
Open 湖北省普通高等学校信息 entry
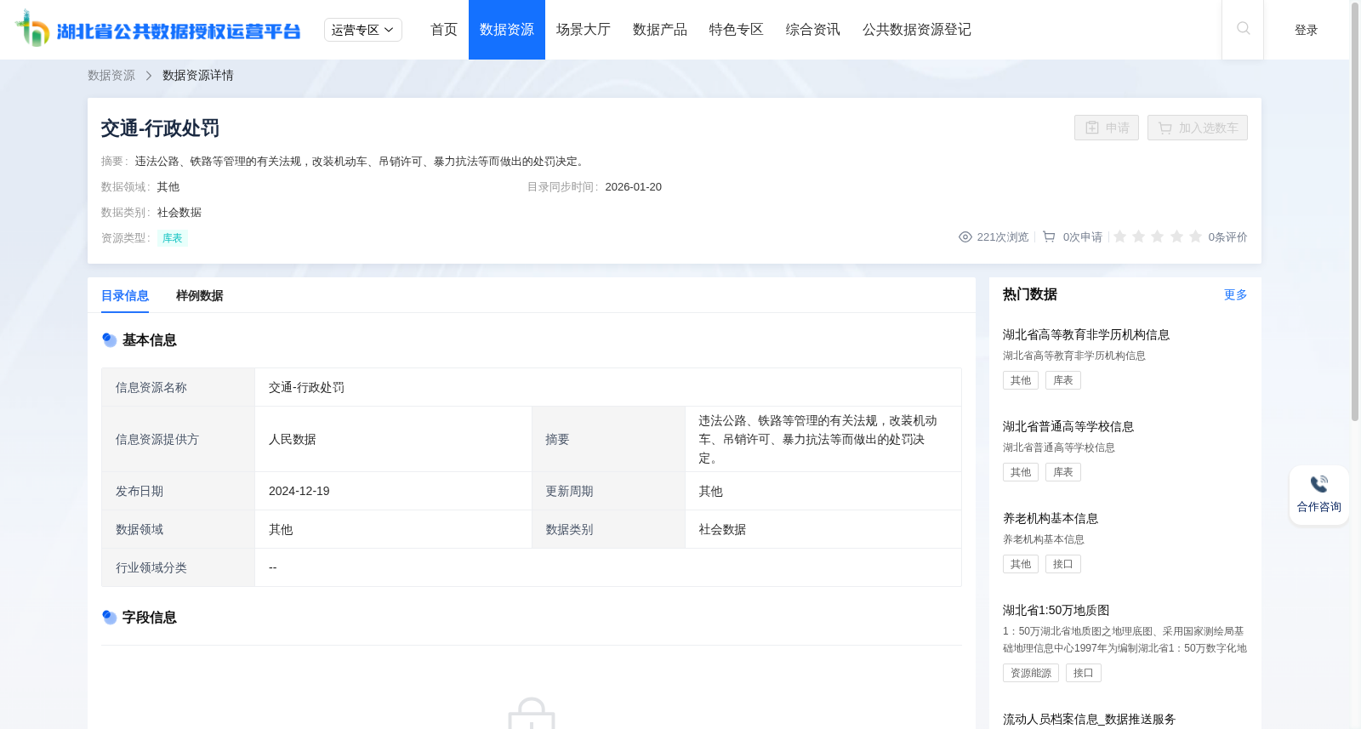[x=1068, y=427]
